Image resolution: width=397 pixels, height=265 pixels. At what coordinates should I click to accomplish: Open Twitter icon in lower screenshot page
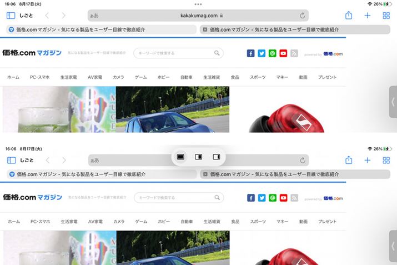(x=262, y=198)
